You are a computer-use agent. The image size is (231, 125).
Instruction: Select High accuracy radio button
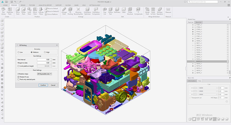[45, 52]
